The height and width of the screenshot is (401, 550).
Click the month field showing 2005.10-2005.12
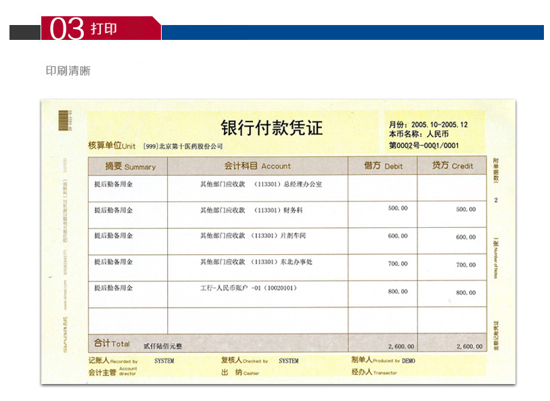[428, 125]
